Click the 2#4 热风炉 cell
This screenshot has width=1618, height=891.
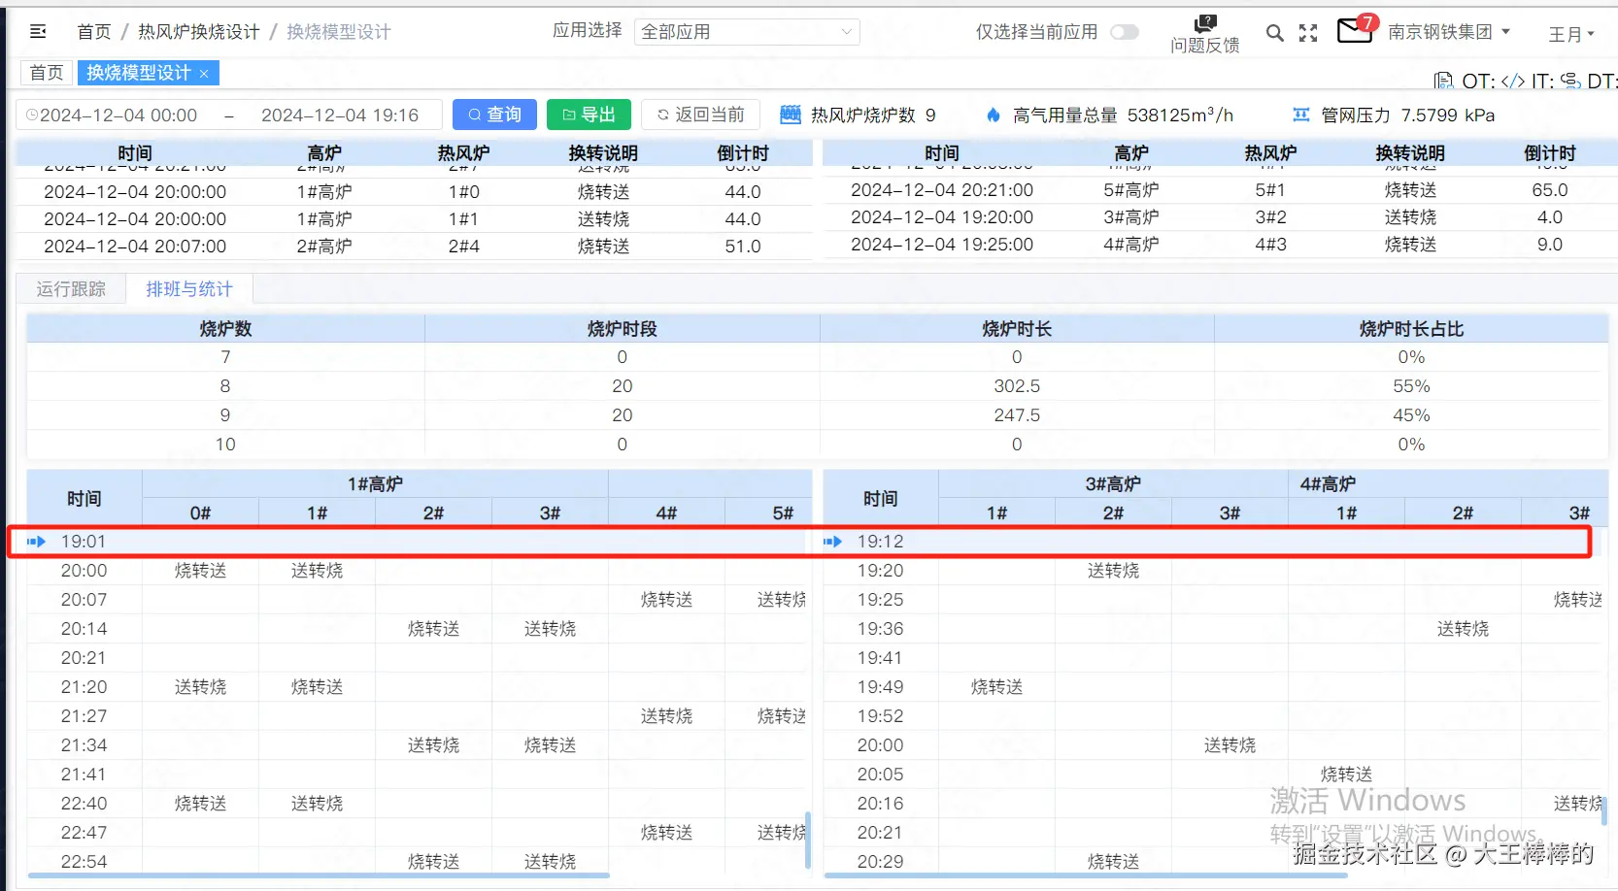(x=464, y=247)
